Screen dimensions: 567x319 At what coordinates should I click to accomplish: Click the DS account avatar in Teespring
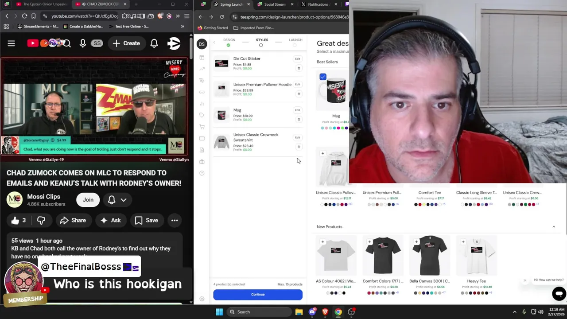pyautogui.click(x=202, y=44)
